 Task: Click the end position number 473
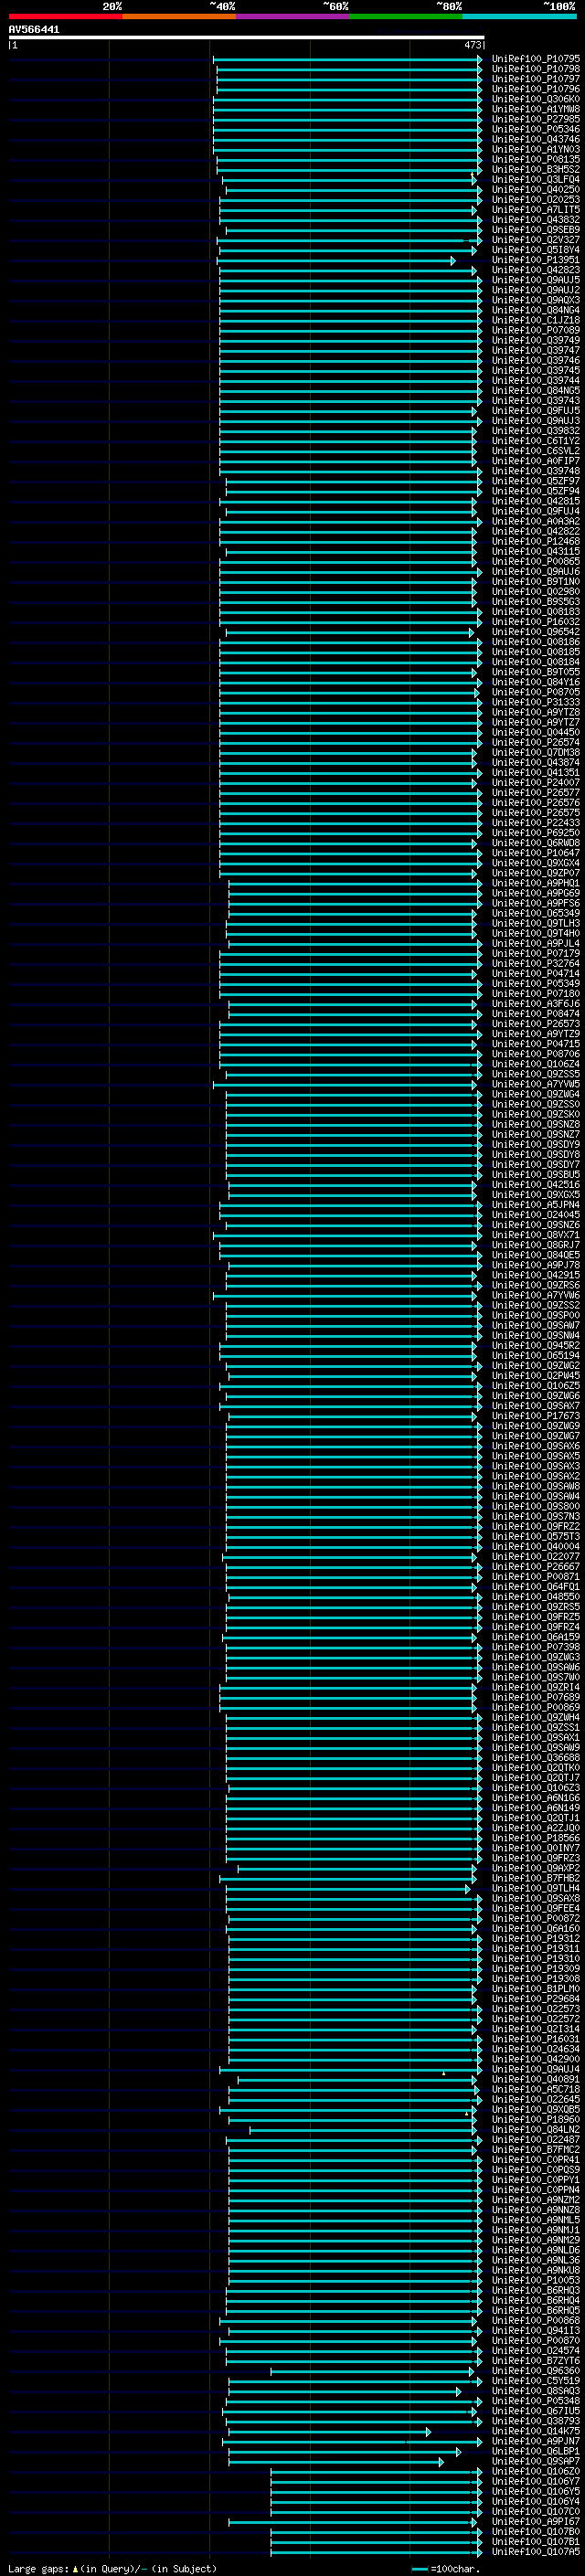pyautogui.click(x=473, y=45)
